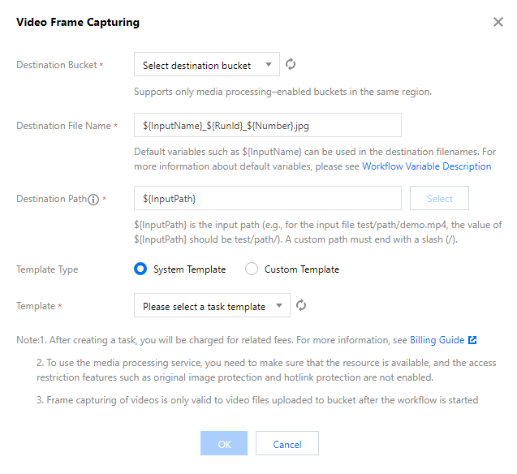
Task: Click the Destination File Name input field
Action: pyautogui.click(x=268, y=126)
